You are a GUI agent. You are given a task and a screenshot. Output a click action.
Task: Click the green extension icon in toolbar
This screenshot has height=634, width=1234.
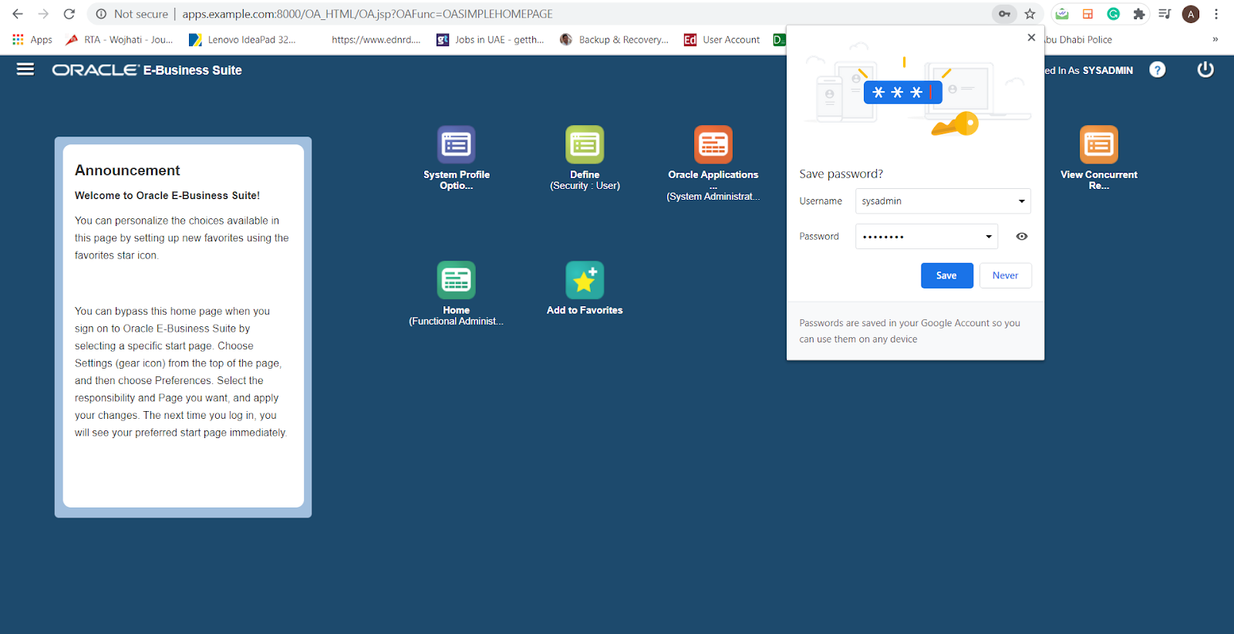(1062, 14)
